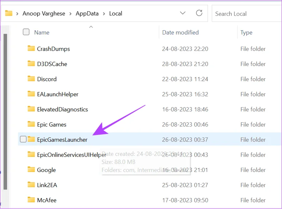This screenshot has height=209, width=282.
Task: Click the EpicOnlineServicesUIHelper folder icon
Action: (x=31, y=154)
